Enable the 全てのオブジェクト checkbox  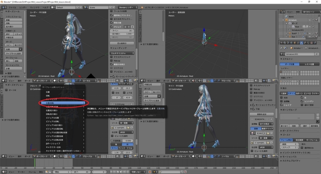(112, 19)
